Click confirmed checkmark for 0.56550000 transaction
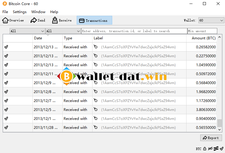225x153 pixels. [x=6, y=127]
